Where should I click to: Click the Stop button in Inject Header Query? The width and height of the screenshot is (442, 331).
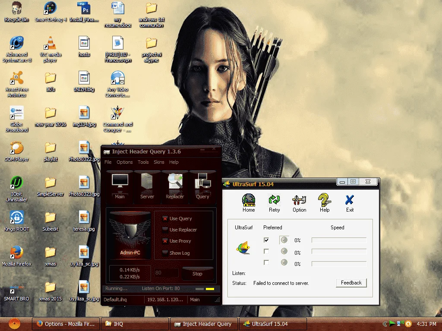coord(197,274)
